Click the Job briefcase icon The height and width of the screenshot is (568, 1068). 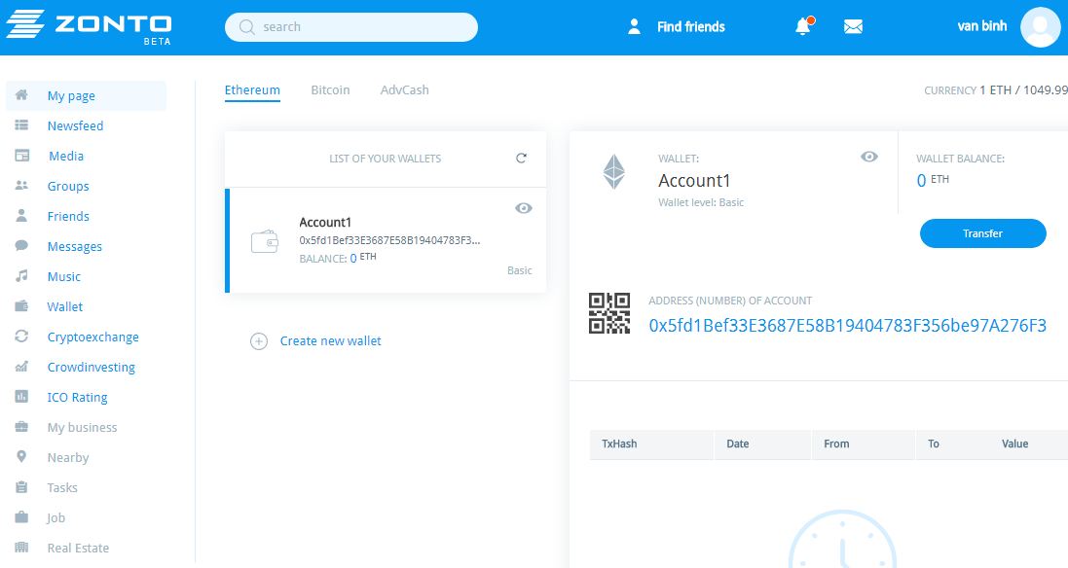[21, 517]
